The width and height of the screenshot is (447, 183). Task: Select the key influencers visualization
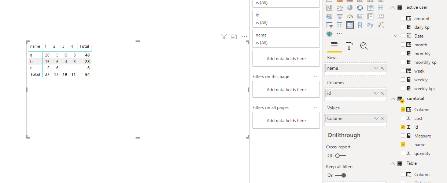(x=381, y=25)
